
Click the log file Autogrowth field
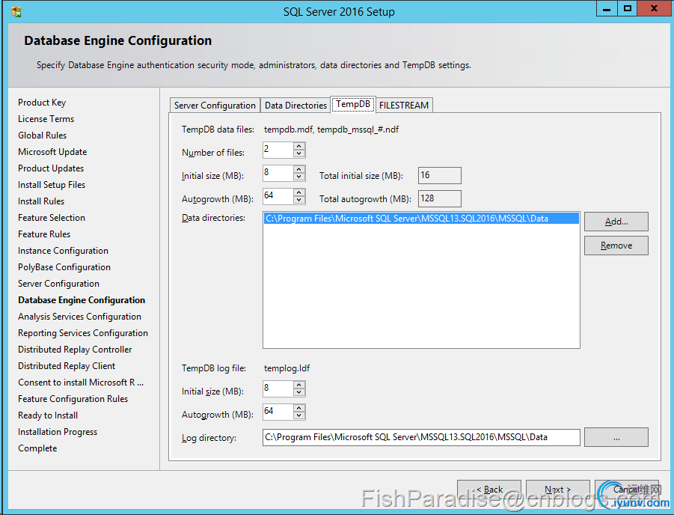278,412
